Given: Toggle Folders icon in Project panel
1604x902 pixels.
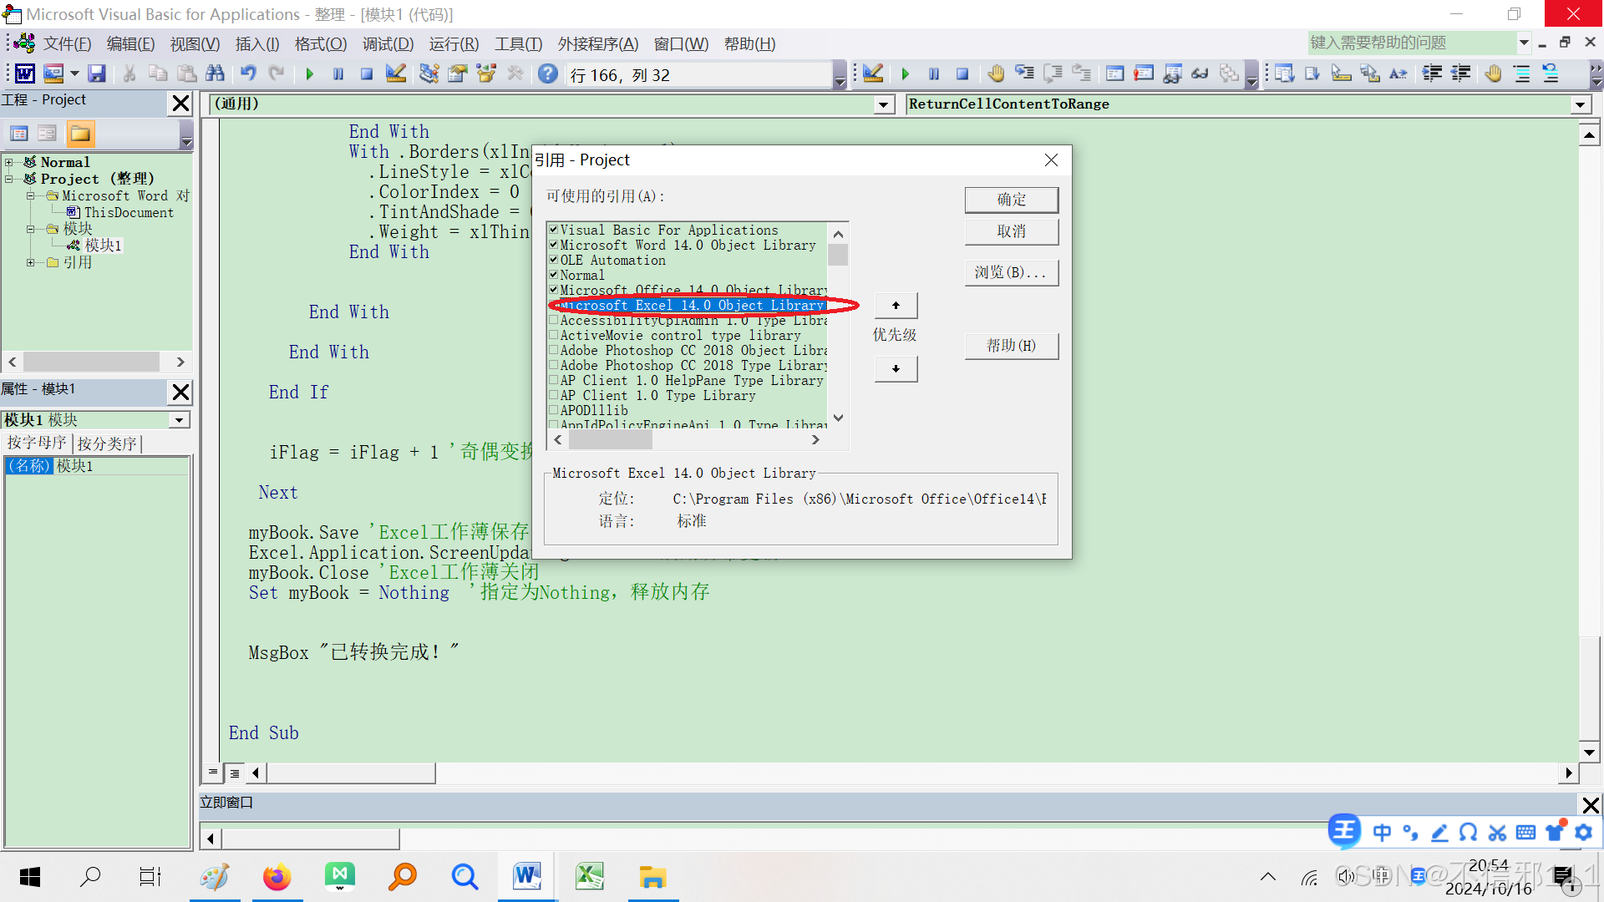Looking at the screenshot, I should pos(80,134).
